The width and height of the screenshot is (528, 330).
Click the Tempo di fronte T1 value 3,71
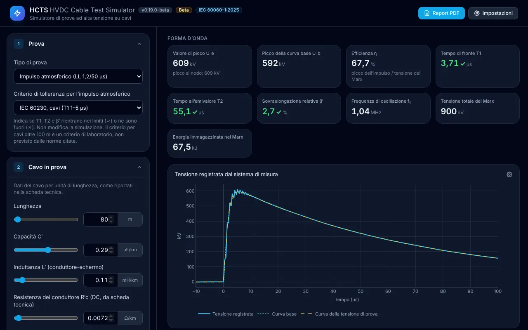450,63
